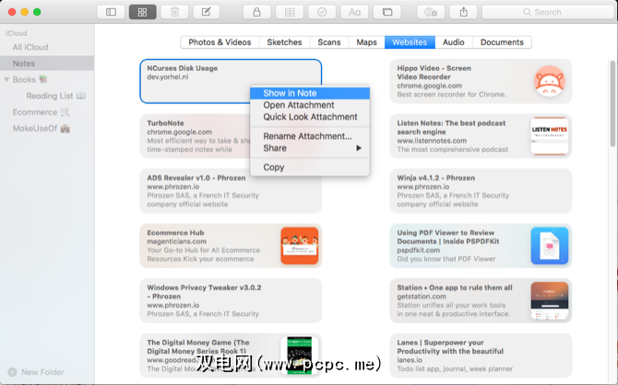Click the Search field
618x385 pixels.
pos(548,12)
